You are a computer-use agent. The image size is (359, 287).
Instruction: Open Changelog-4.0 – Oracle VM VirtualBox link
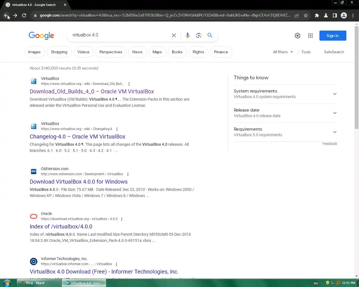tap(77, 137)
